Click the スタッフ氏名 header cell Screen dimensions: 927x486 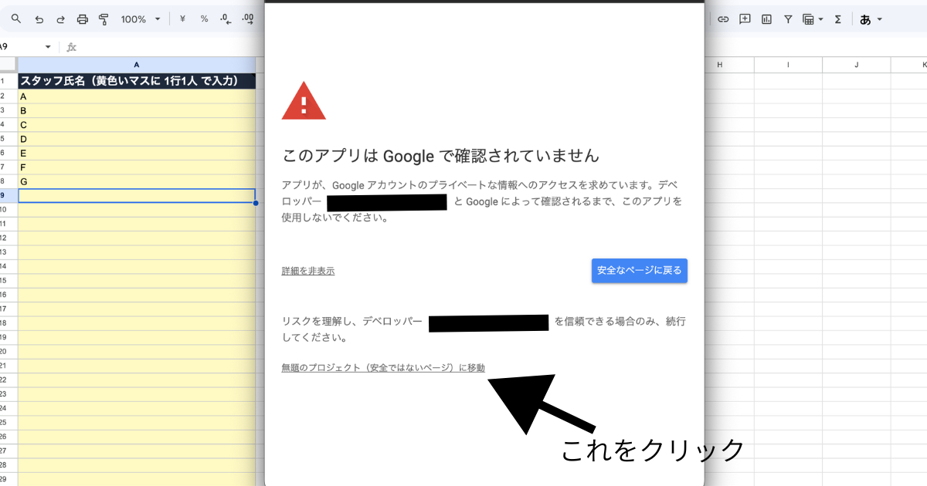coord(137,81)
